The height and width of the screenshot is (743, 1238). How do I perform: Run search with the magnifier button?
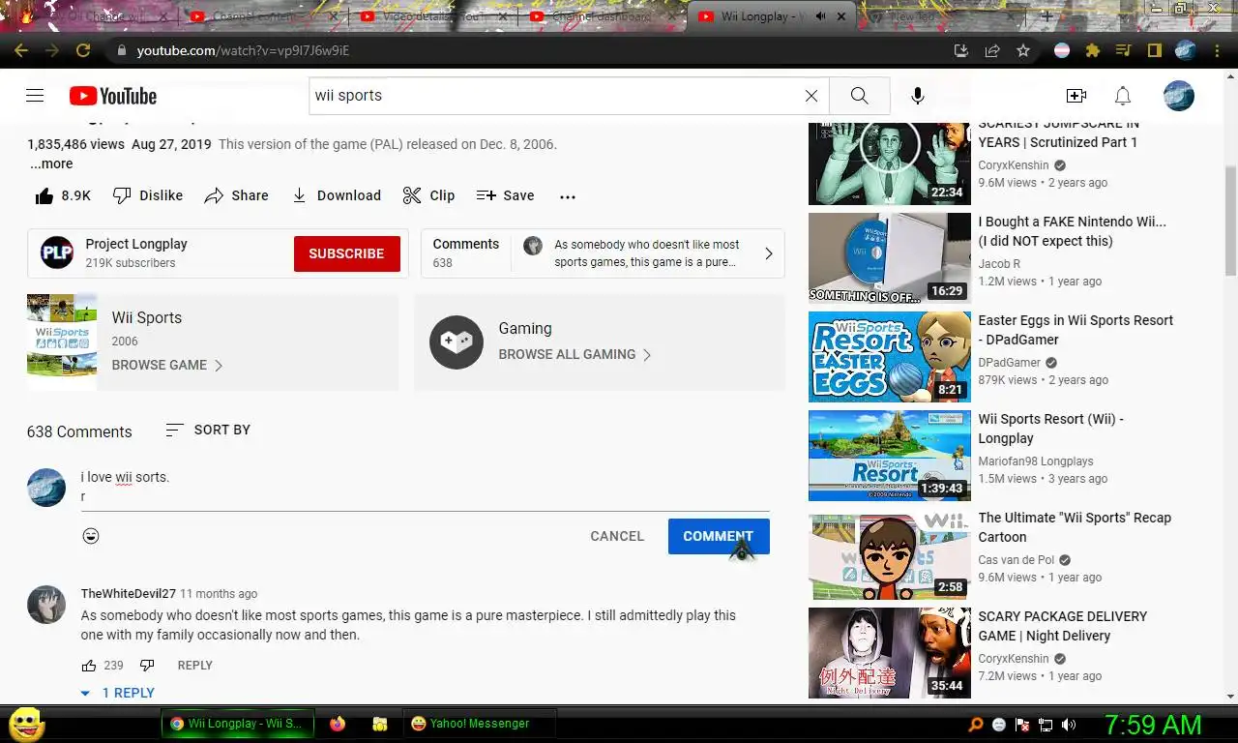859,96
